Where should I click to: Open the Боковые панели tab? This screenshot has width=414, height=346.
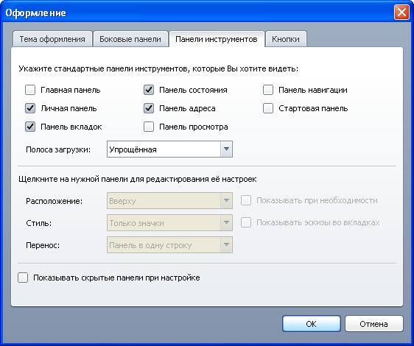click(130, 39)
